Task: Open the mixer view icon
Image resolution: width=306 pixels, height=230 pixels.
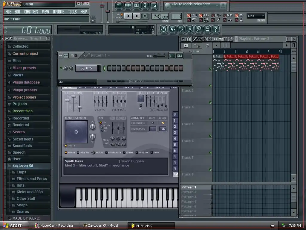Action: coord(154,5)
